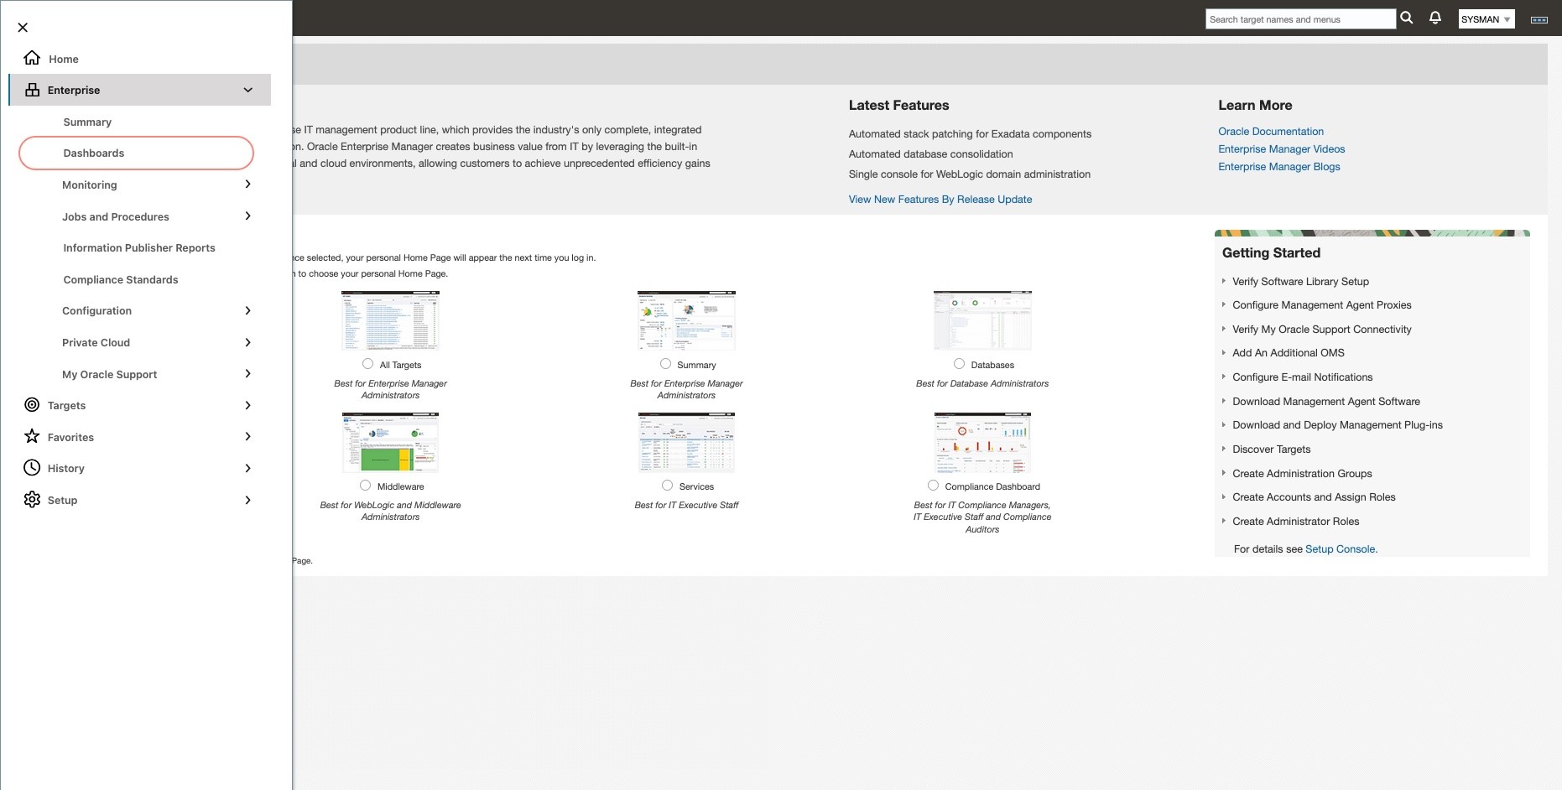1562x790 pixels.
Task: Expand the Monitoring submenu arrow
Action: point(247,185)
